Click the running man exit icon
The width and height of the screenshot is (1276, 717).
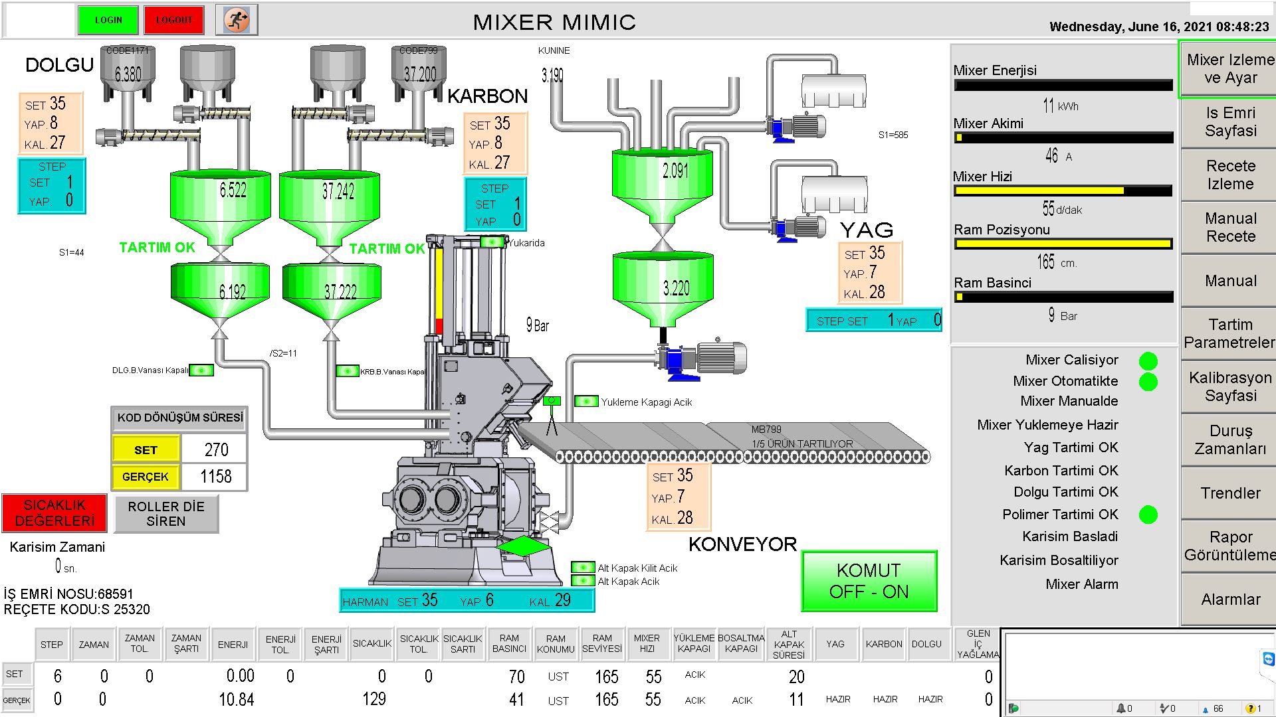[x=237, y=20]
